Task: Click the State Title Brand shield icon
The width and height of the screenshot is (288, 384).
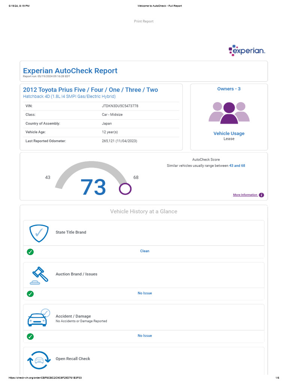Action: tap(39, 233)
